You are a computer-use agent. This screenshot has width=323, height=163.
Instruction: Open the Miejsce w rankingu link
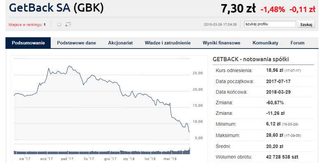point(27,25)
